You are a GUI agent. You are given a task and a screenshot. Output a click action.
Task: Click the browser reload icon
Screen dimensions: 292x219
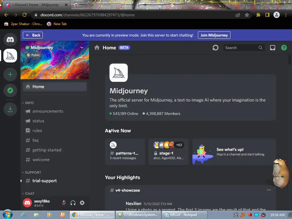tap(25, 15)
